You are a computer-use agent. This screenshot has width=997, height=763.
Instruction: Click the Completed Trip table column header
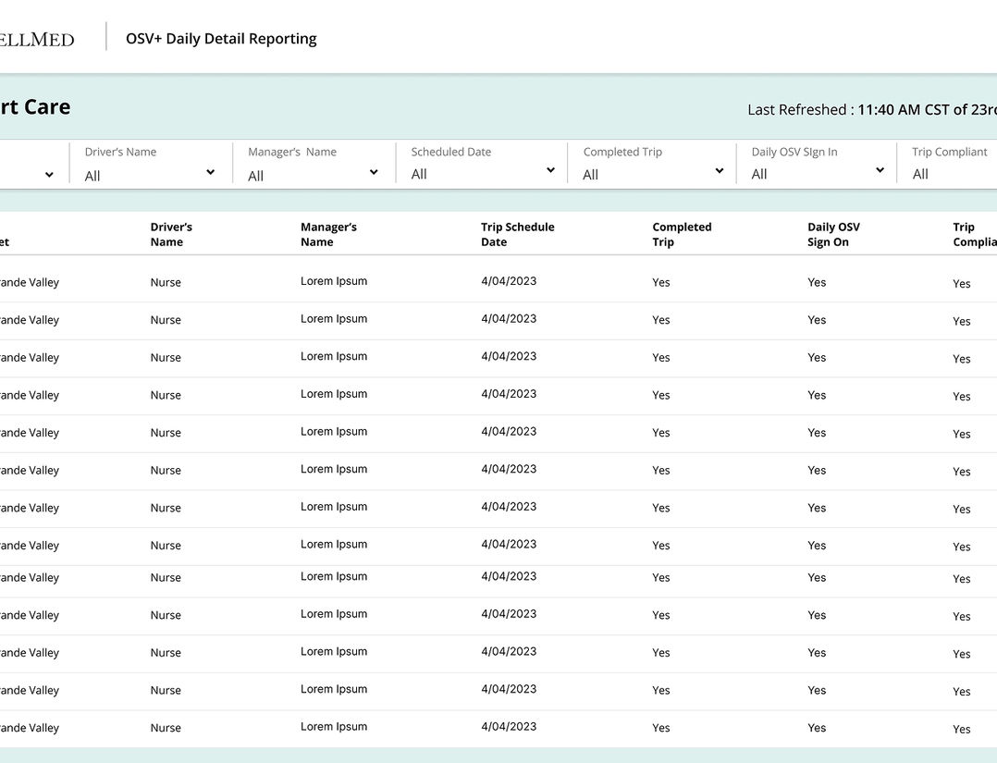click(682, 234)
